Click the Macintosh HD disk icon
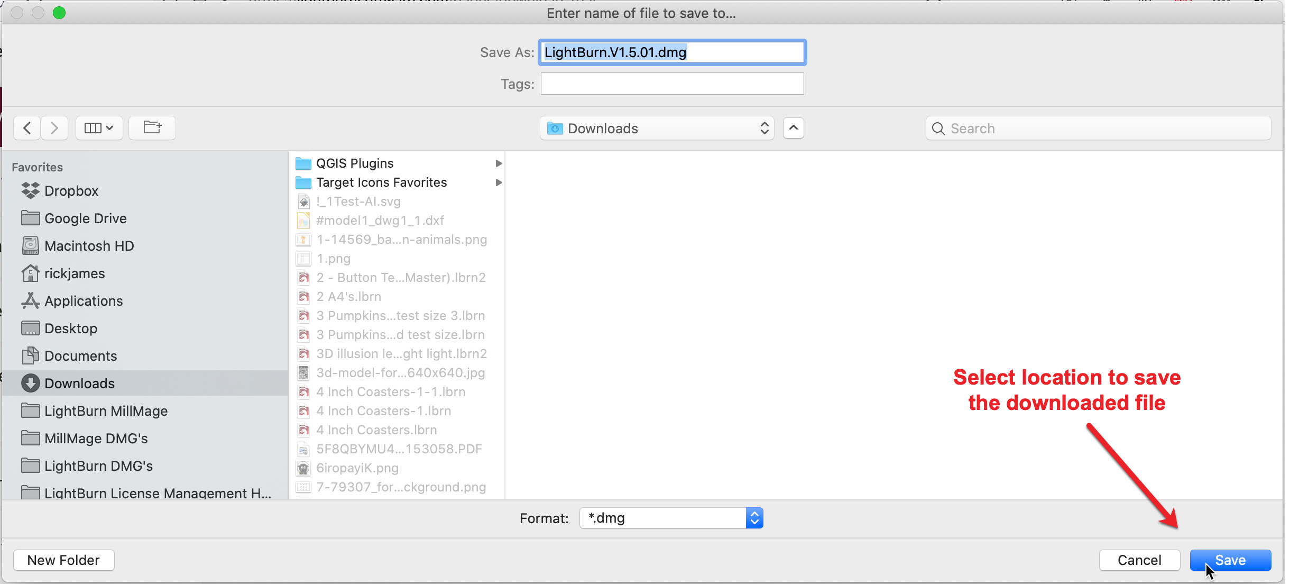Image resolution: width=1290 pixels, height=584 pixels. [x=31, y=245]
